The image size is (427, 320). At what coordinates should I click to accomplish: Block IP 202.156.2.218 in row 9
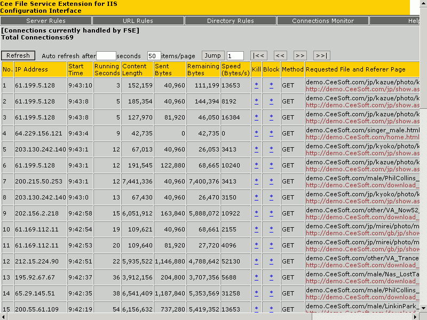pyautogui.click(x=271, y=213)
